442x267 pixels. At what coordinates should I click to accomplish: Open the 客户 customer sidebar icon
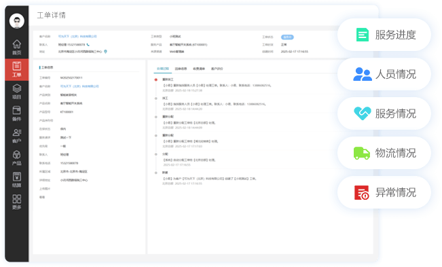coord(16,136)
